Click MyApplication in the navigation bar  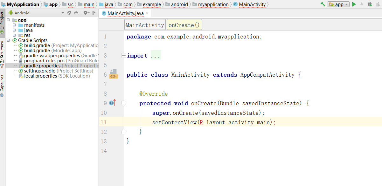(x=20, y=4)
